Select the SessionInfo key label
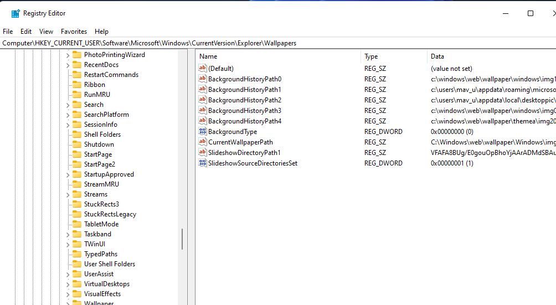The height and width of the screenshot is (305, 556). click(x=100, y=125)
